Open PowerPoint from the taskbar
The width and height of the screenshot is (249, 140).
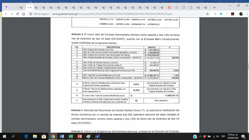pos(79,136)
